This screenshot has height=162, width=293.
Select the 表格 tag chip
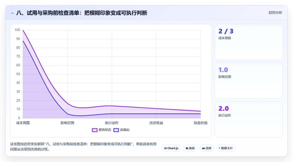[x=190, y=148]
